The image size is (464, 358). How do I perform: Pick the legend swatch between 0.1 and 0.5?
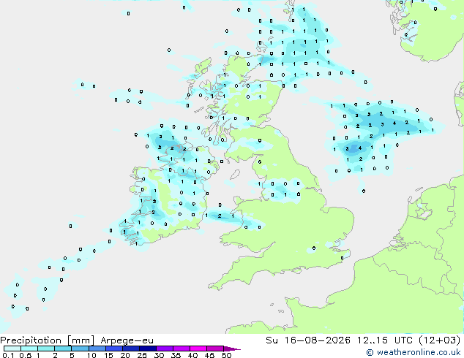point(12,349)
